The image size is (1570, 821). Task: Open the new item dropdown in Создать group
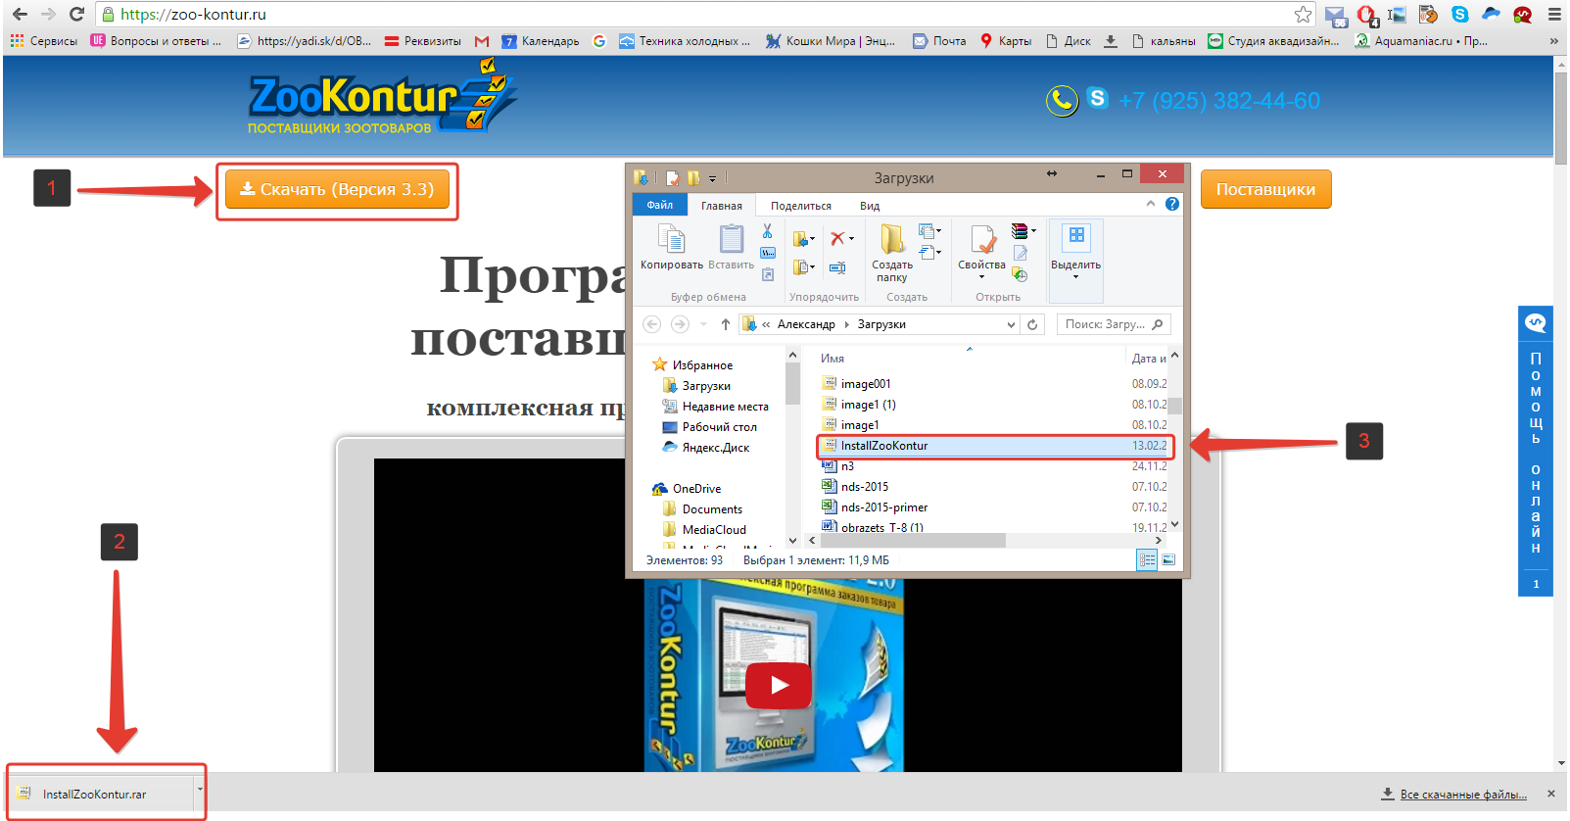929,231
